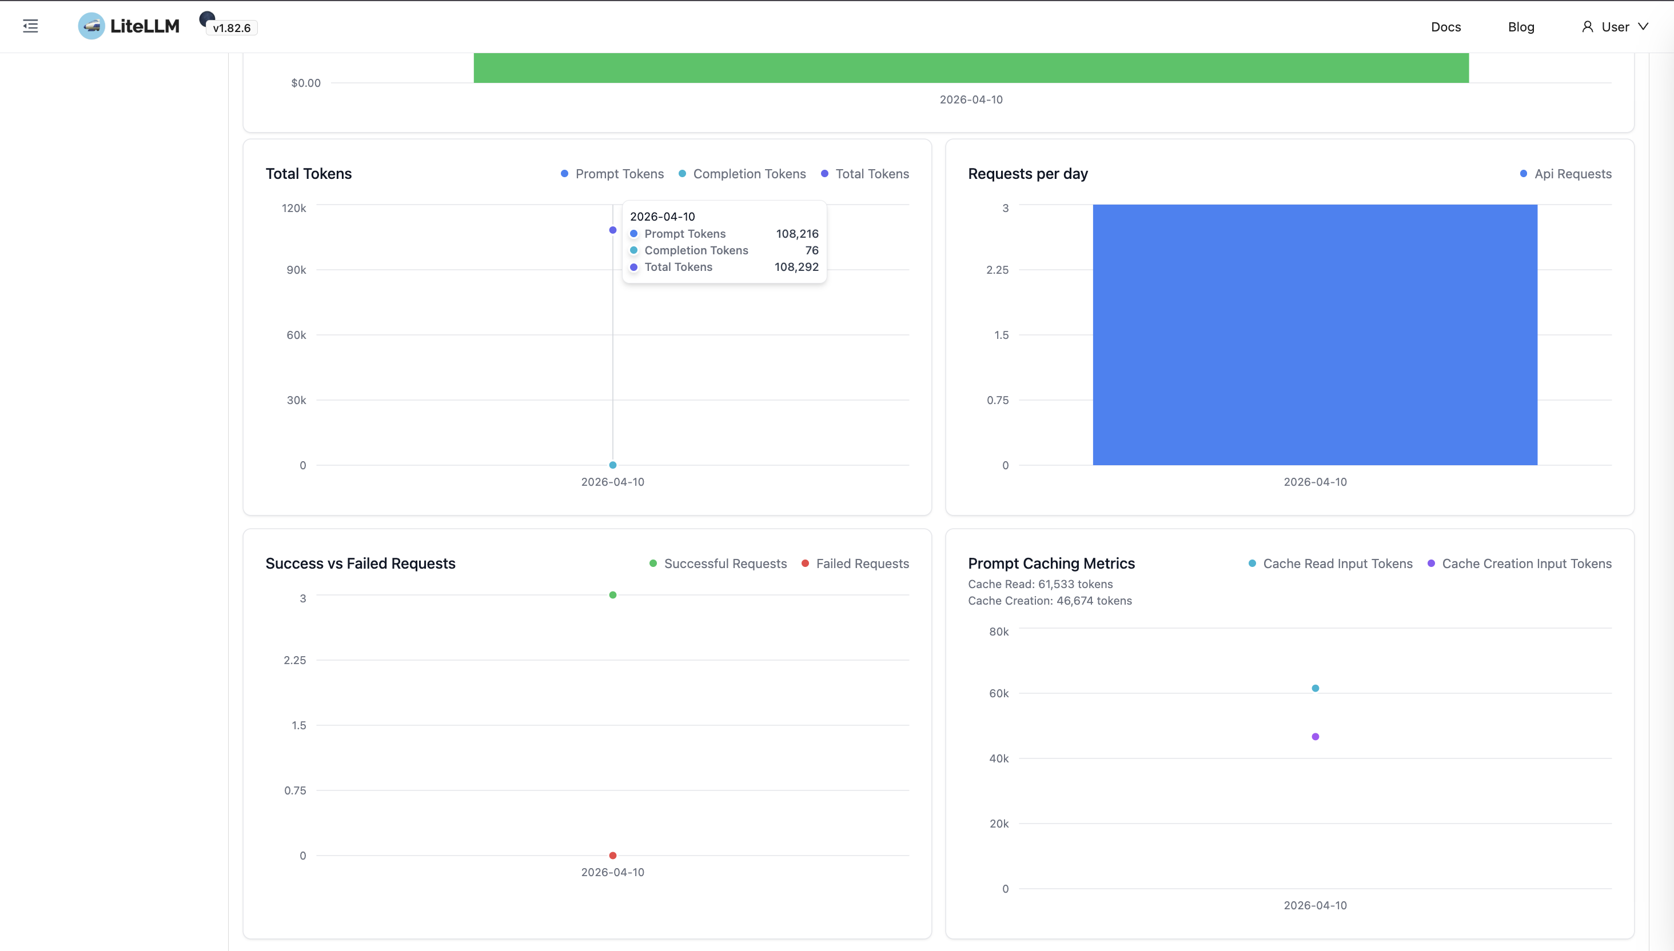
Task: Click the icon next to the v1.82.6 badge
Action: coord(207,19)
